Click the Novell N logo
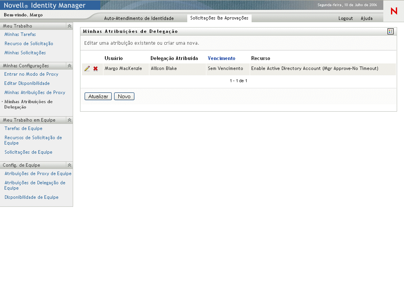The height and width of the screenshot is (302, 404). (x=394, y=11)
